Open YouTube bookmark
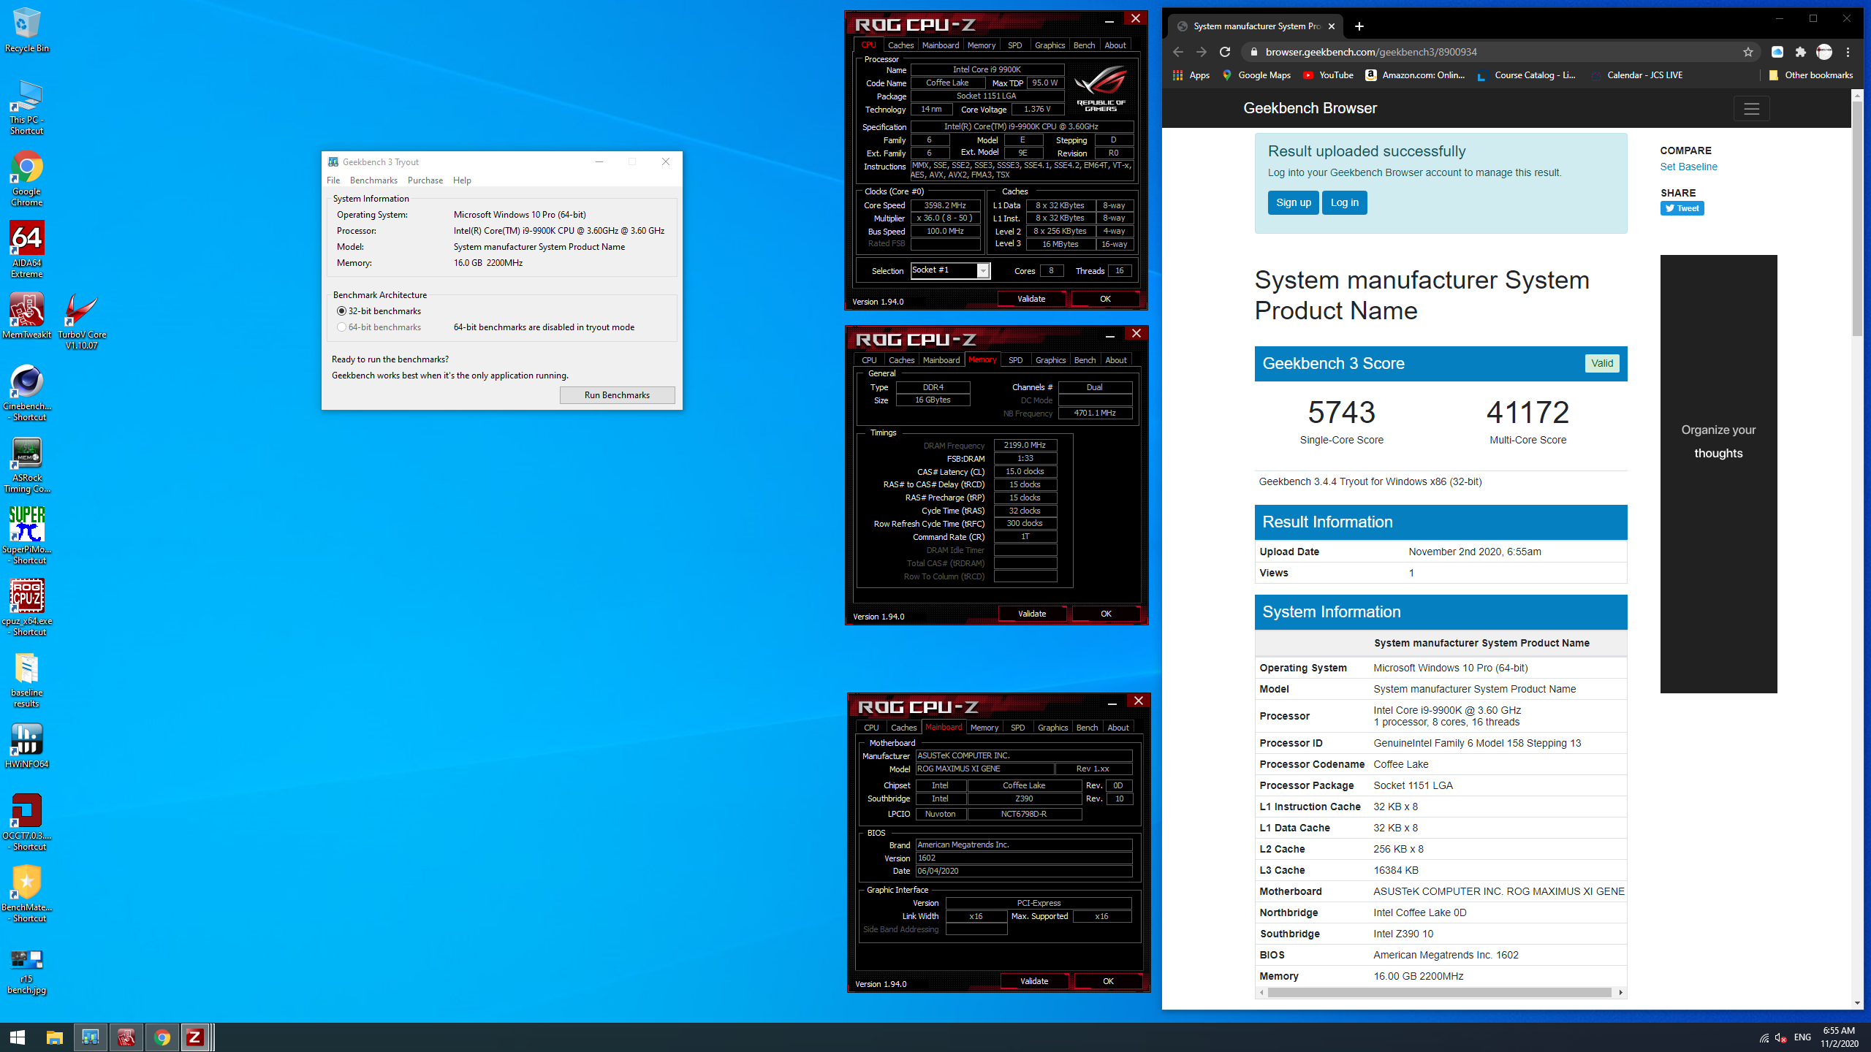Viewport: 1871px width, 1052px height. tap(1328, 75)
